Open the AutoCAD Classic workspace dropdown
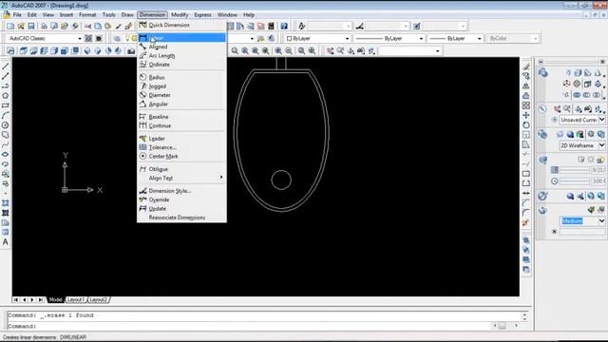The height and width of the screenshot is (342, 608). tap(80, 38)
